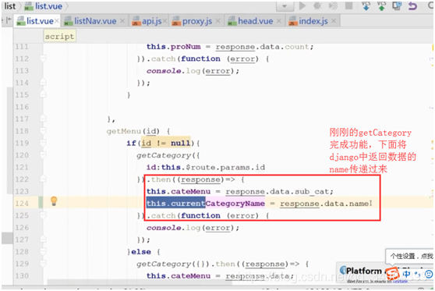This screenshot has height=291, width=435.
Task: Toggle Chinese/English mode via the 中 icon
Action: [406, 275]
